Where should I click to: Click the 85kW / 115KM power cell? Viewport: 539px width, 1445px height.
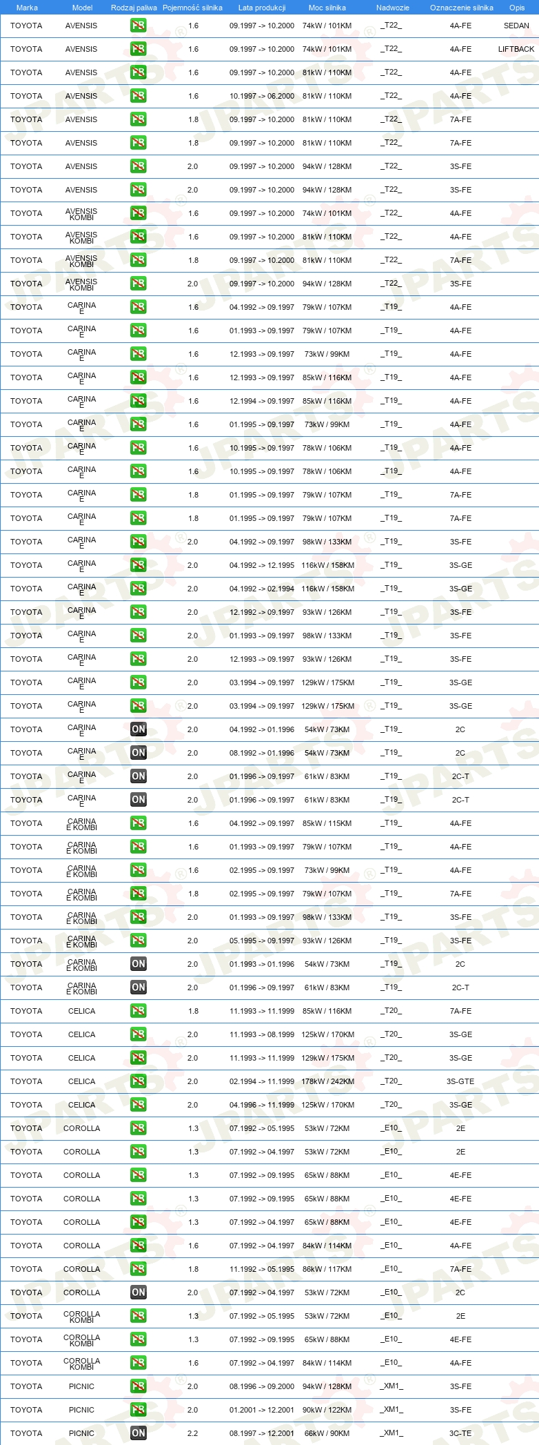[x=327, y=823]
